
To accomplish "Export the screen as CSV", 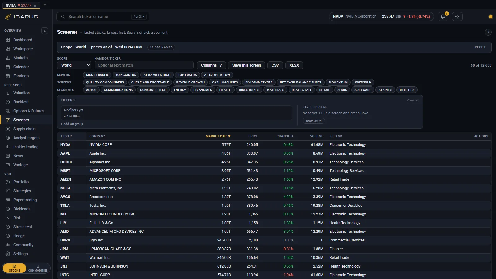I will click(275, 65).
